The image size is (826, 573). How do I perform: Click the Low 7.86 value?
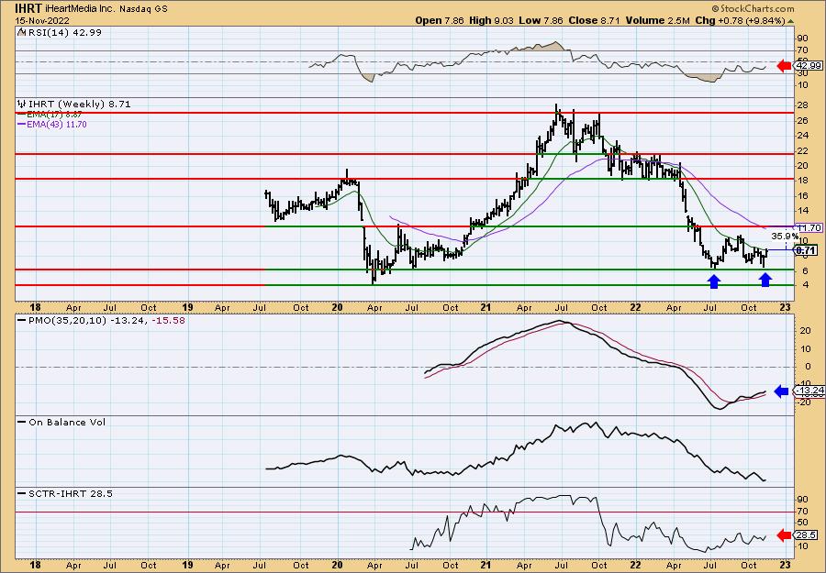pyautogui.click(x=539, y=20)
